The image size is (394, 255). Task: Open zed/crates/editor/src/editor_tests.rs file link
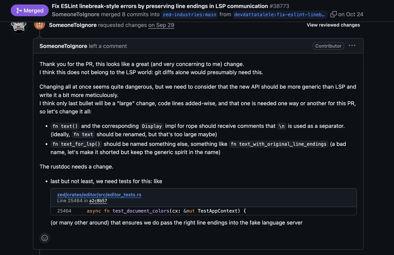99,195
